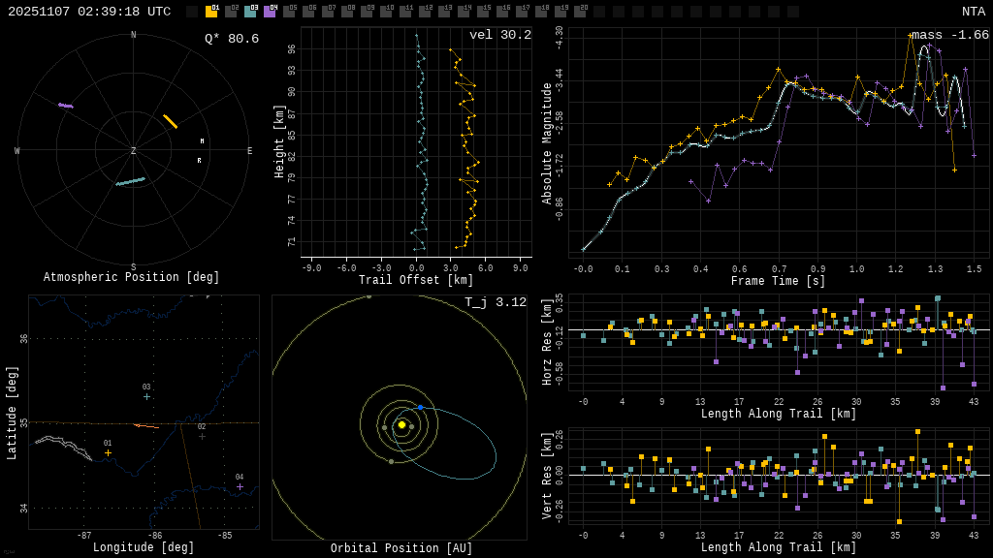Viewport: 993px width, 558px height.
Task: Click the yellow meteor trail in polar plot
Action: 170,121
